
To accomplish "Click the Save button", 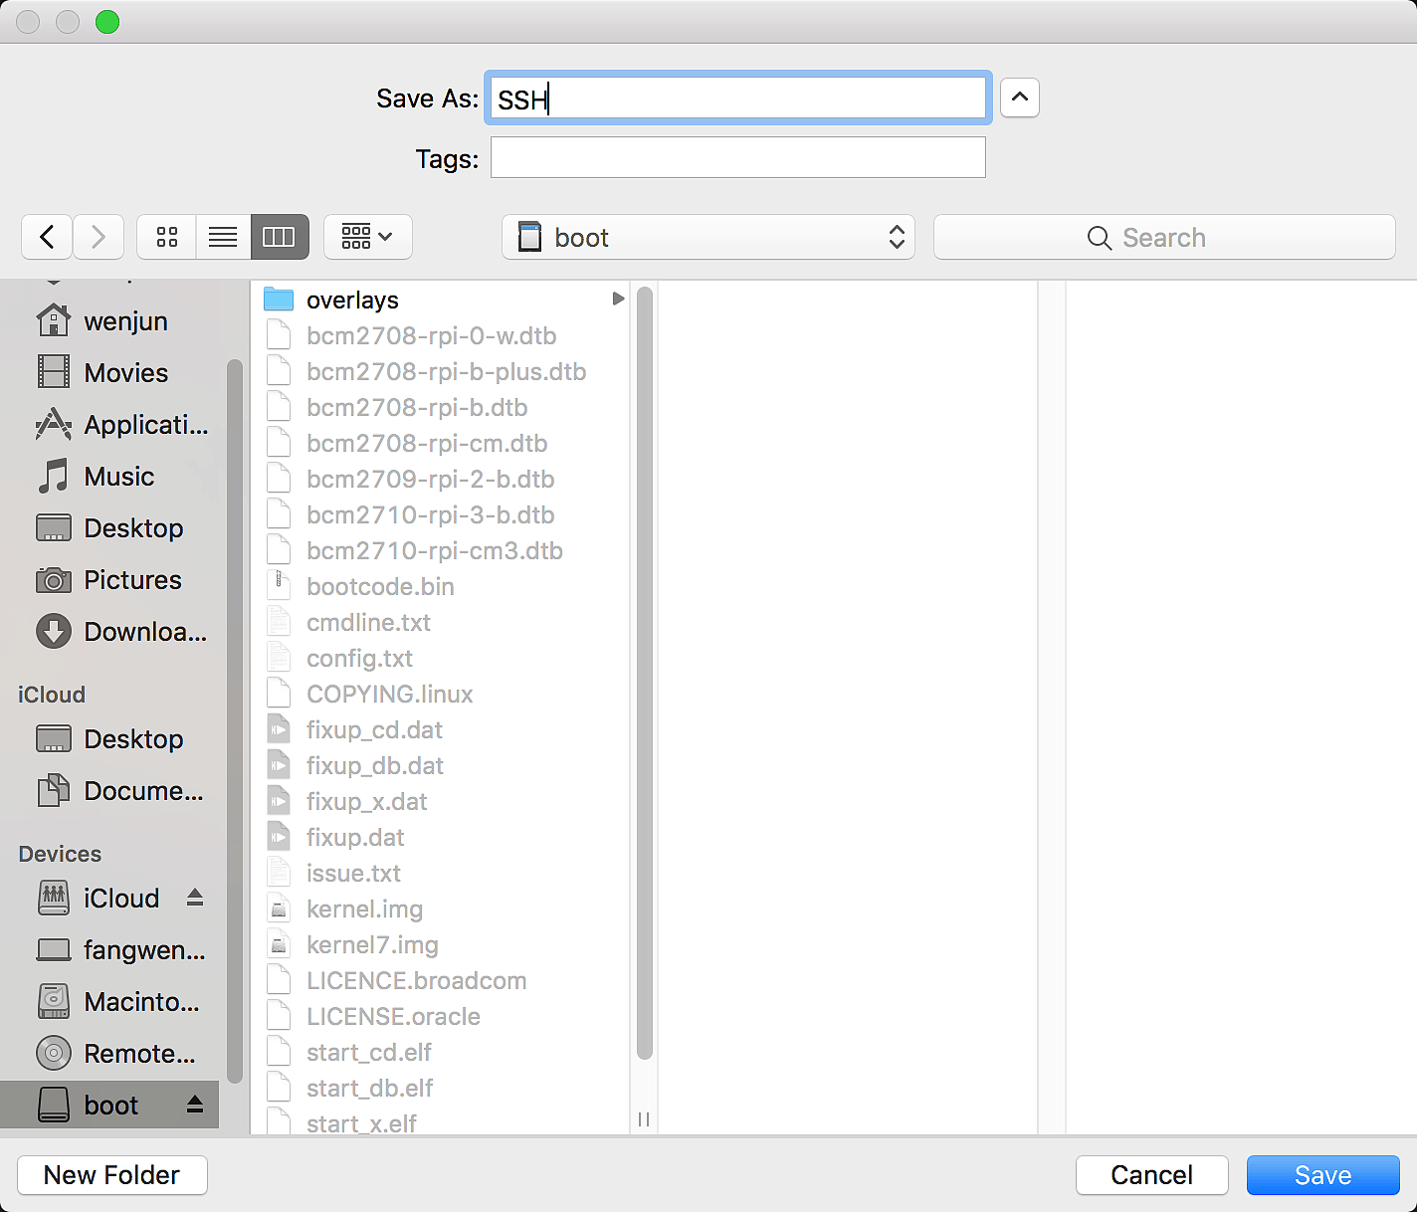I will (1322, 1175).
